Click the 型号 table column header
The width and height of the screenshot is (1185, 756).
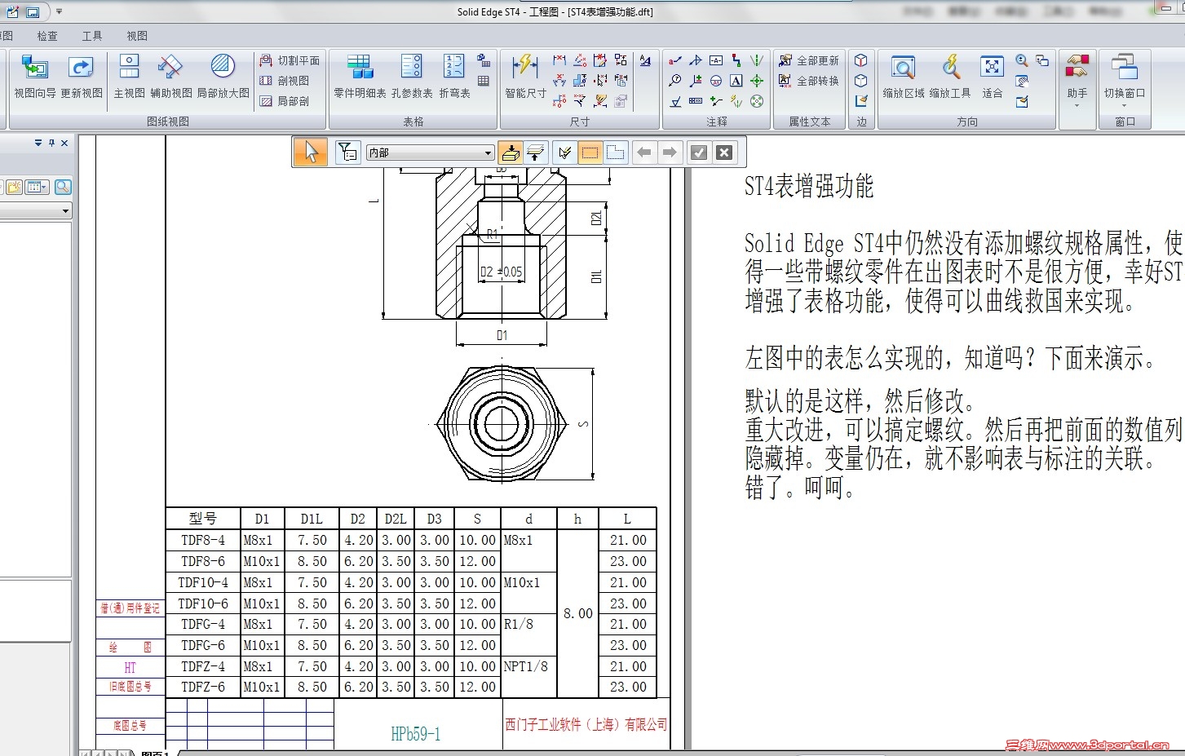[x=203, y=519]
